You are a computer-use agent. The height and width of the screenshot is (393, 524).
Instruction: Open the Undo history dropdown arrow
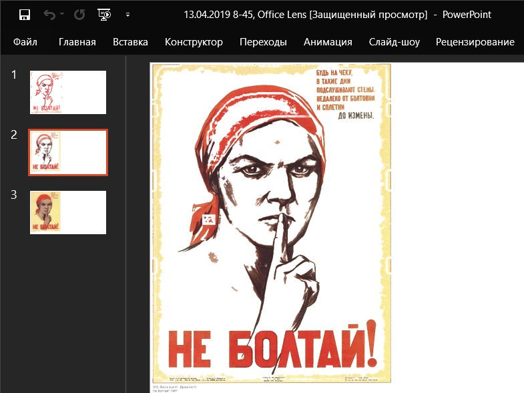(x=62, y=14)
